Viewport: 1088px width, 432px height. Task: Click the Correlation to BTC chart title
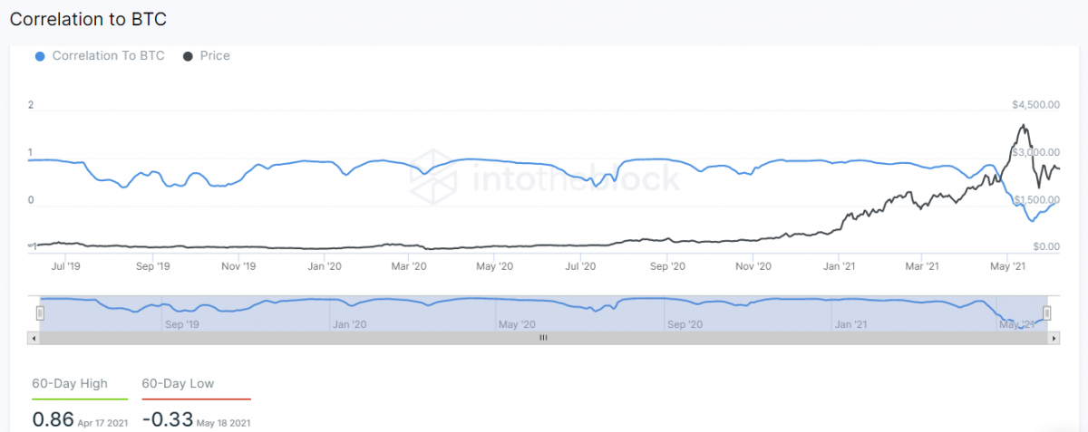click(x=88, y=18)
